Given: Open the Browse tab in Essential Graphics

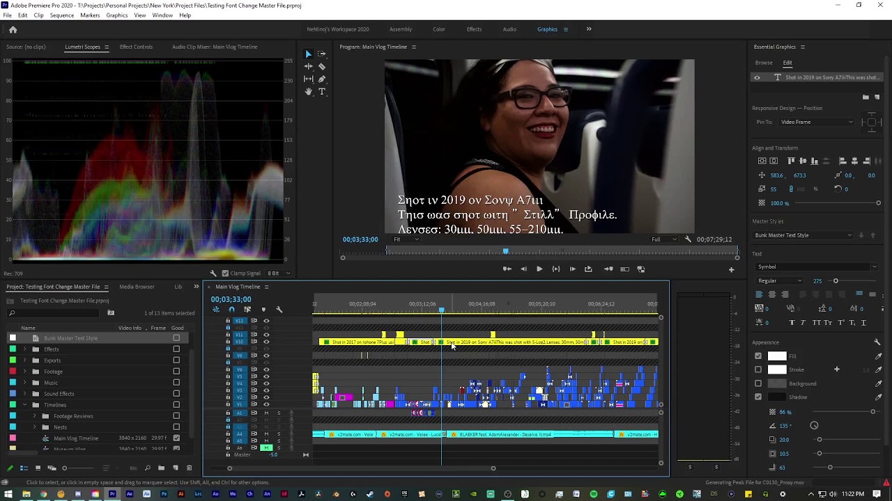Looking at the screenshot, I should (x=764, y=63).
